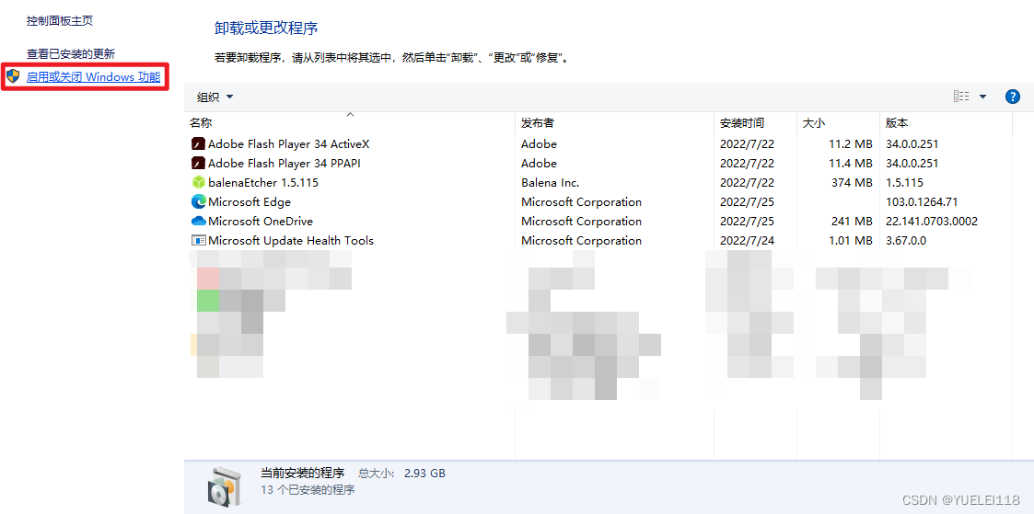
Task: Click the Microsoft Edge icon
Action: coord(198,202)
